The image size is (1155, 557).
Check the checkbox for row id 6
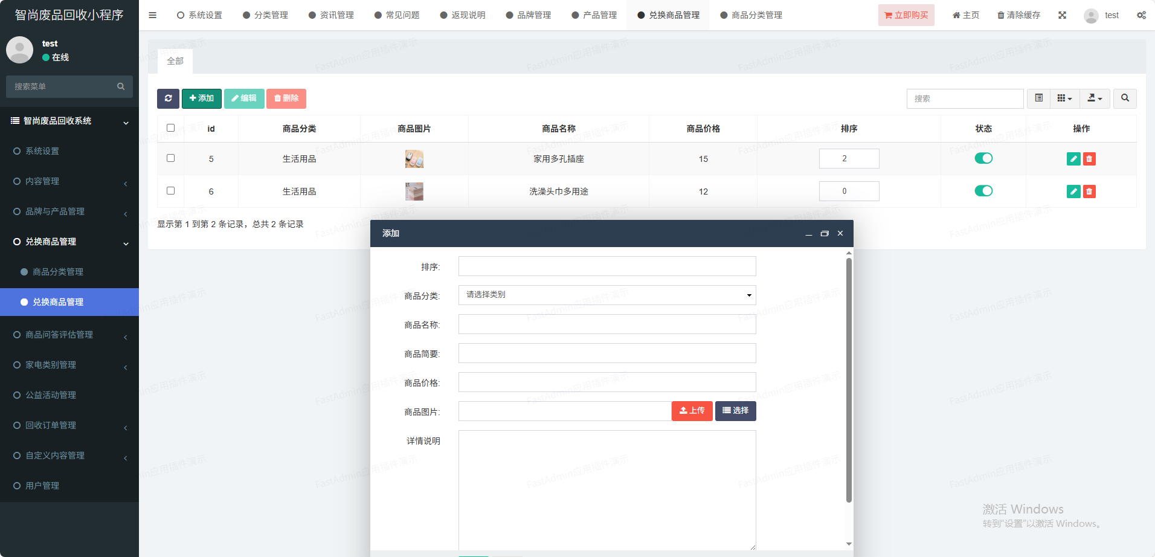pos(170,191)
